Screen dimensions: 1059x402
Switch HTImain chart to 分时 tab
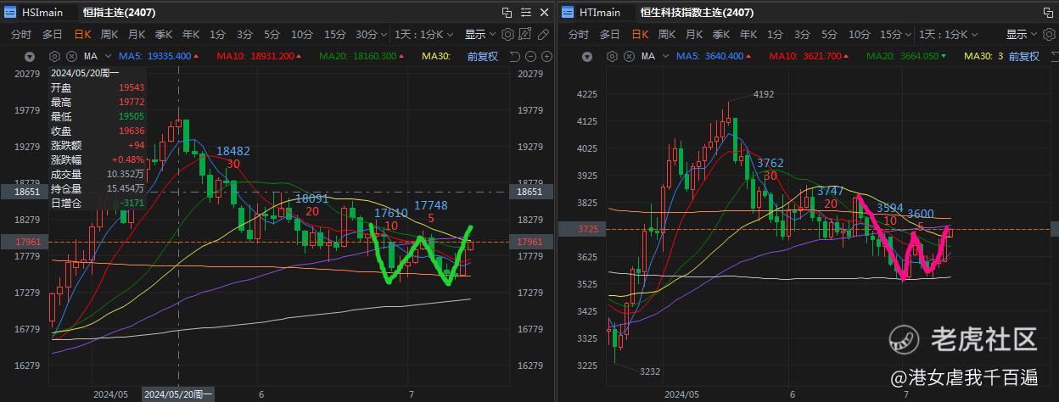click(x=578, y=35)
